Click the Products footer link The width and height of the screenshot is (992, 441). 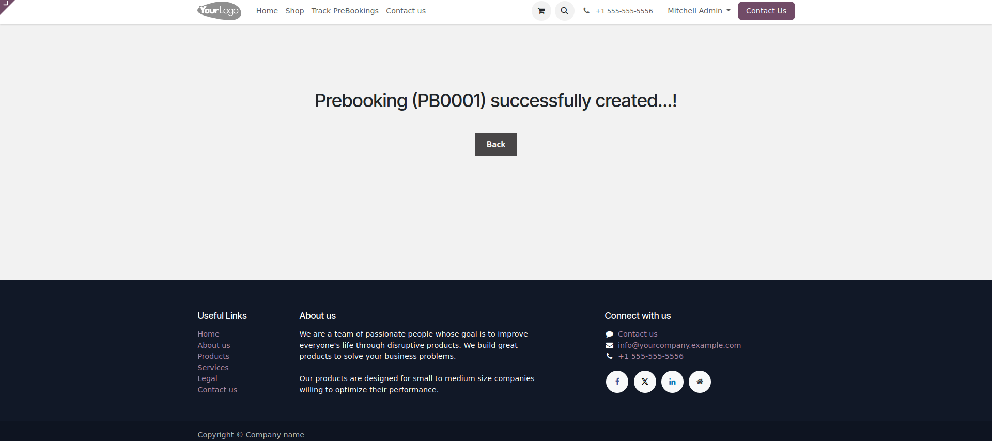click(213, 356)
